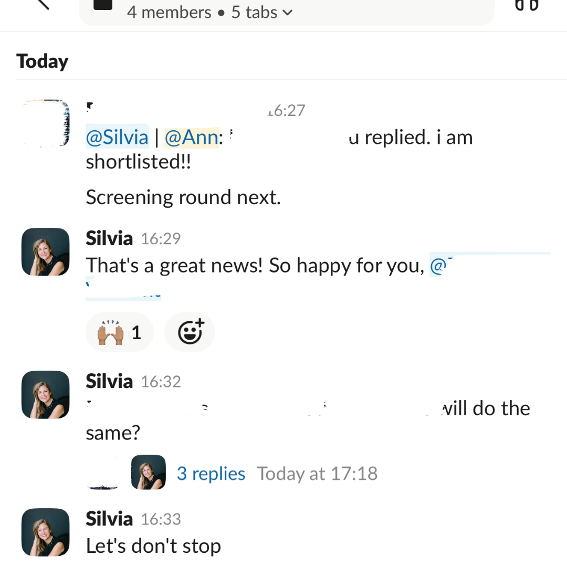
Task: Open Silvia's avatar on the 16:29 message
Action: coord(45,252)
